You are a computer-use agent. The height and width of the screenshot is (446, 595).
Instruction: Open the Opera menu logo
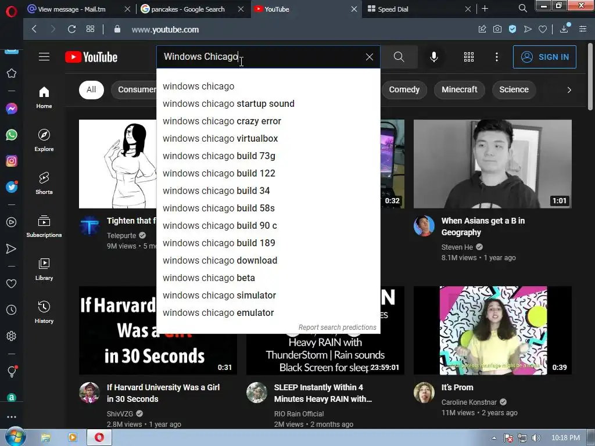(12, 10)
